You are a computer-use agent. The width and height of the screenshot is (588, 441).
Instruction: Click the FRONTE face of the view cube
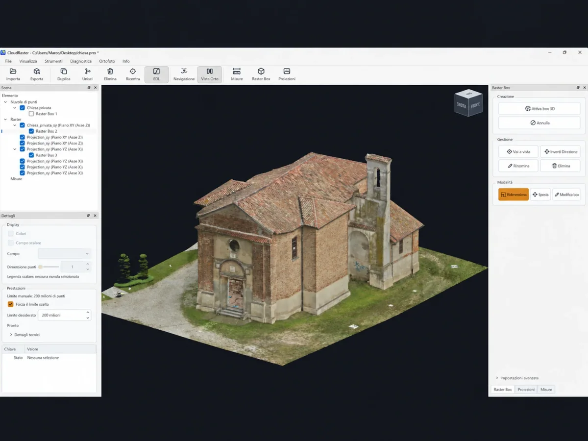click(x=476, y=105)
